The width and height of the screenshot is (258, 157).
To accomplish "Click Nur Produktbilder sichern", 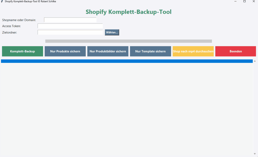I will coord(108,51).
